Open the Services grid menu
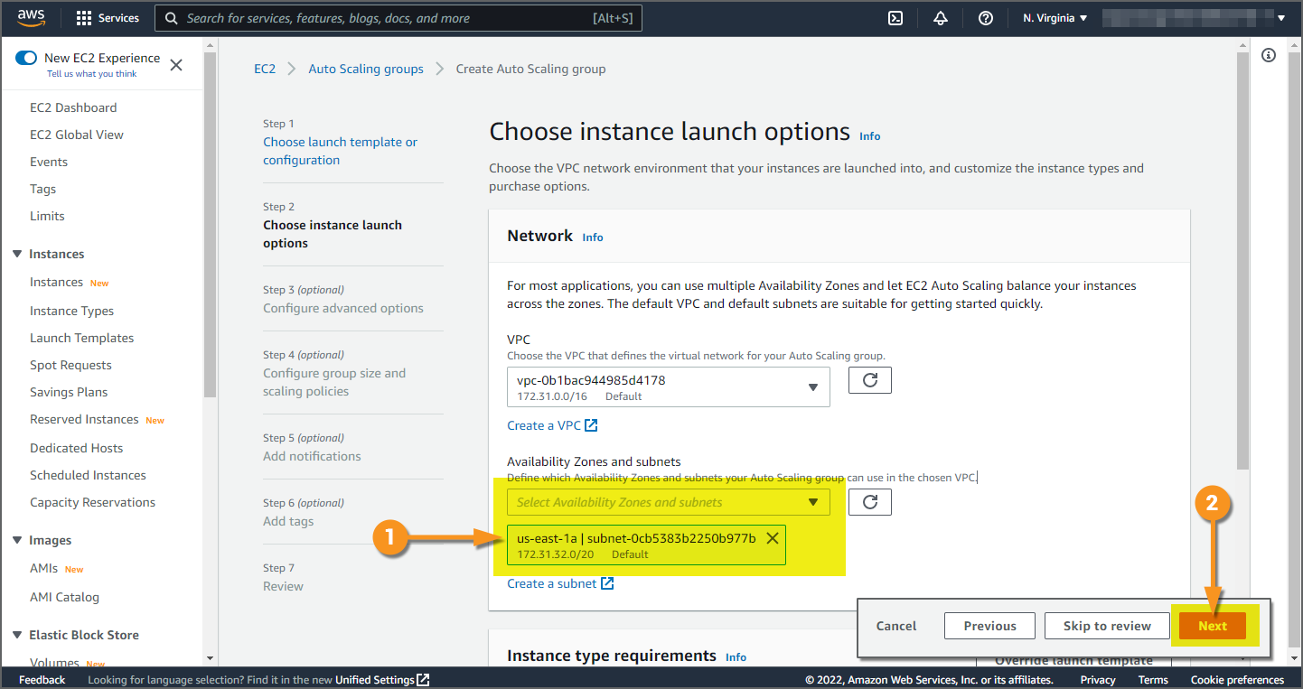Image resolution: width=1303 pixels, height=689 pixels. pos(108,18)
